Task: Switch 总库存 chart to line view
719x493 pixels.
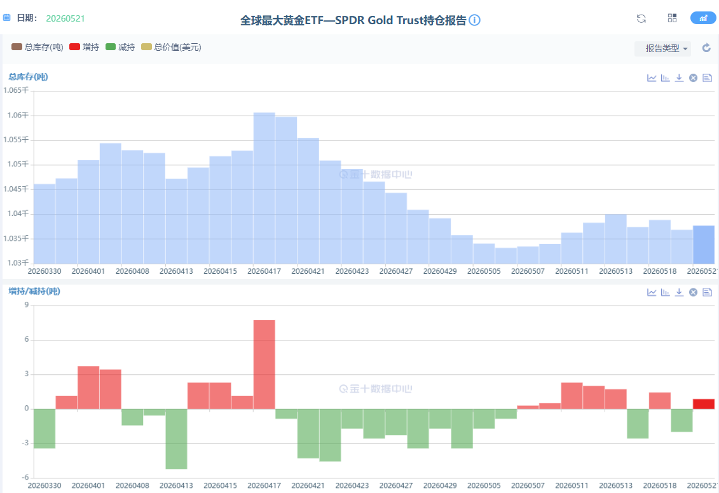Action: (652, 78)
